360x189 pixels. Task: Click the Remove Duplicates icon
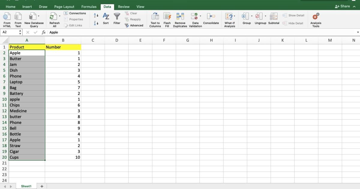pos(180,17)
